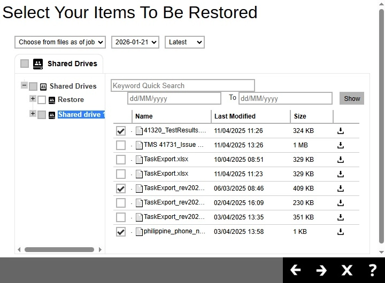The height and width of the screenshot is (283, 385).
Task: Click tree panel scroll left arrow
Action: click(19, 250)
